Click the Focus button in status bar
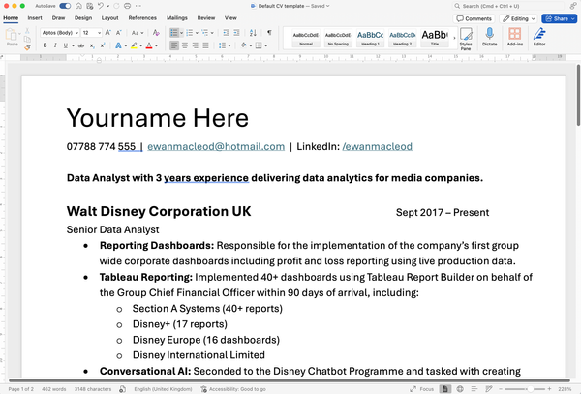Screen dimensions: 581x394 [x=422, y=389]
